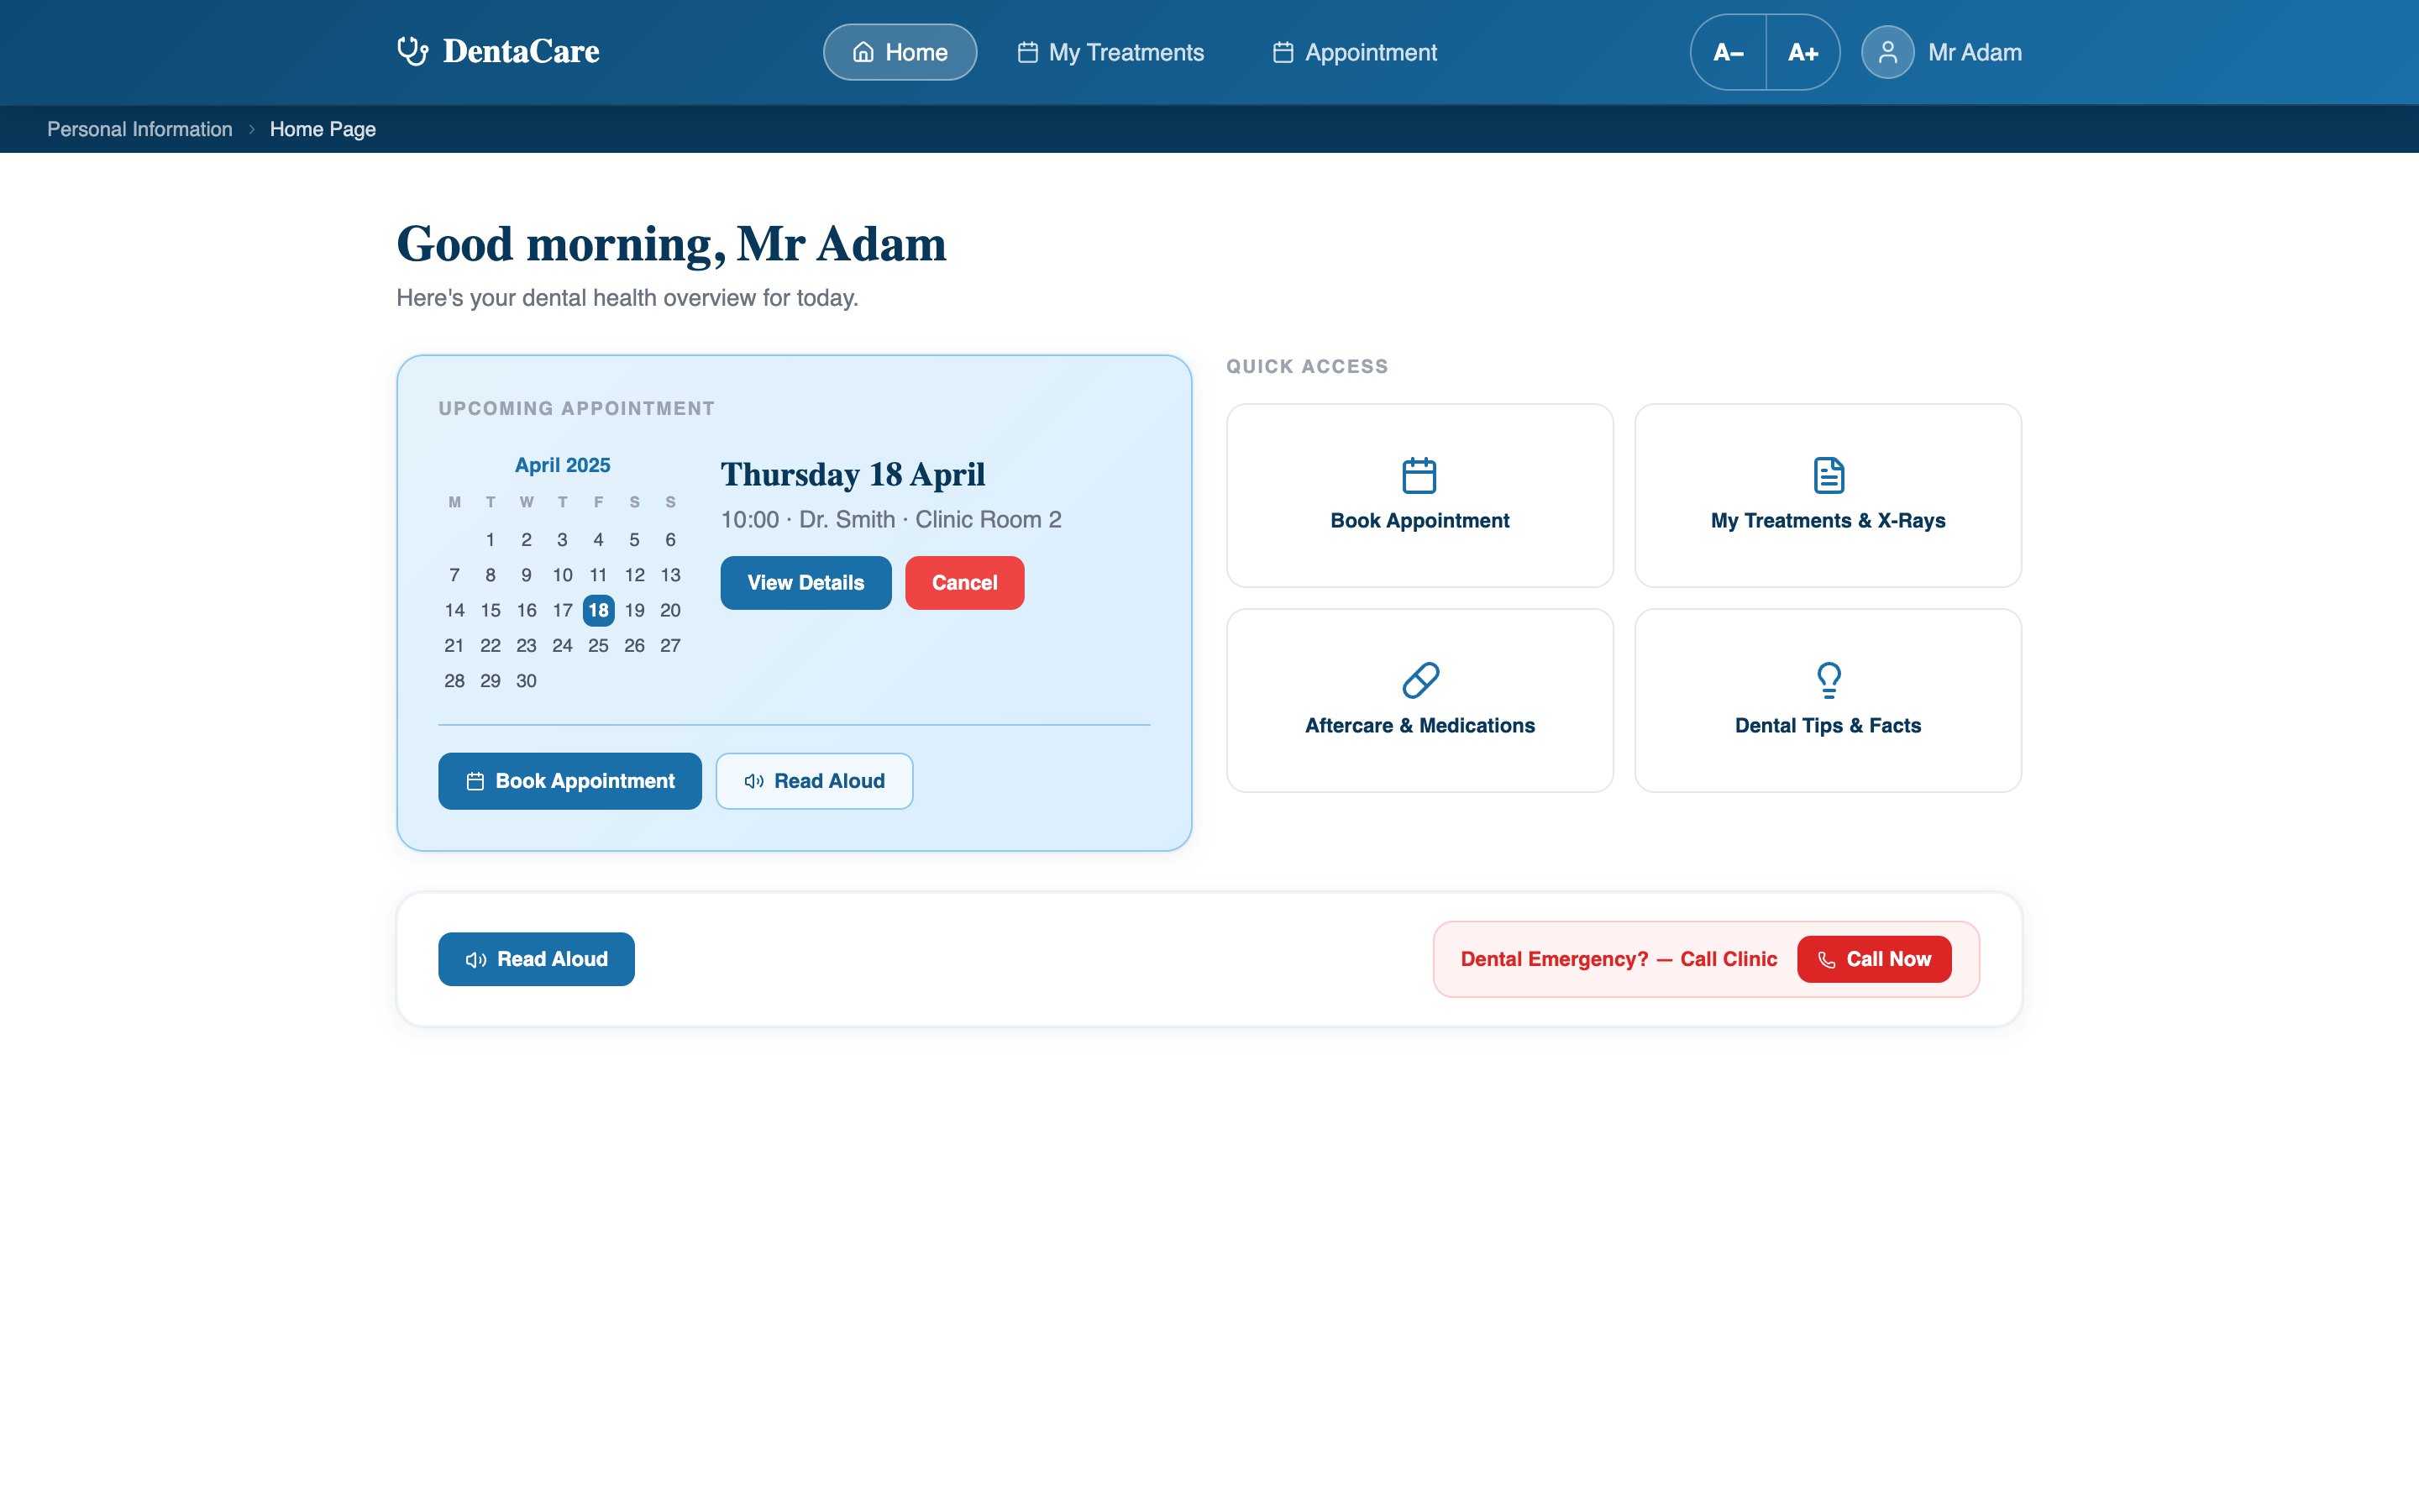
Task: Click Book Appointment button in the appointment card
Action: 569,781
